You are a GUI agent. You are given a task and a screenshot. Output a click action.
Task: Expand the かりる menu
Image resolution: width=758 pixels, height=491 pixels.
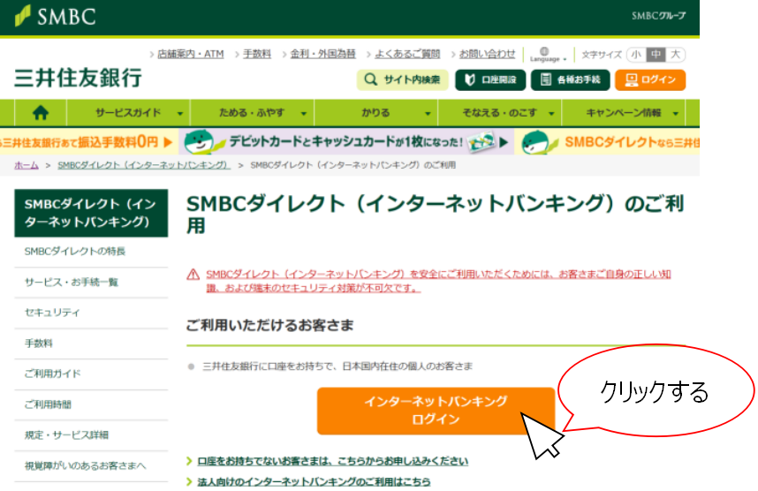click(x=376, y=113)
